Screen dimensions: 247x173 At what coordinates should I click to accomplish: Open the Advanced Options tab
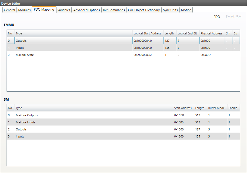(87, 10)
